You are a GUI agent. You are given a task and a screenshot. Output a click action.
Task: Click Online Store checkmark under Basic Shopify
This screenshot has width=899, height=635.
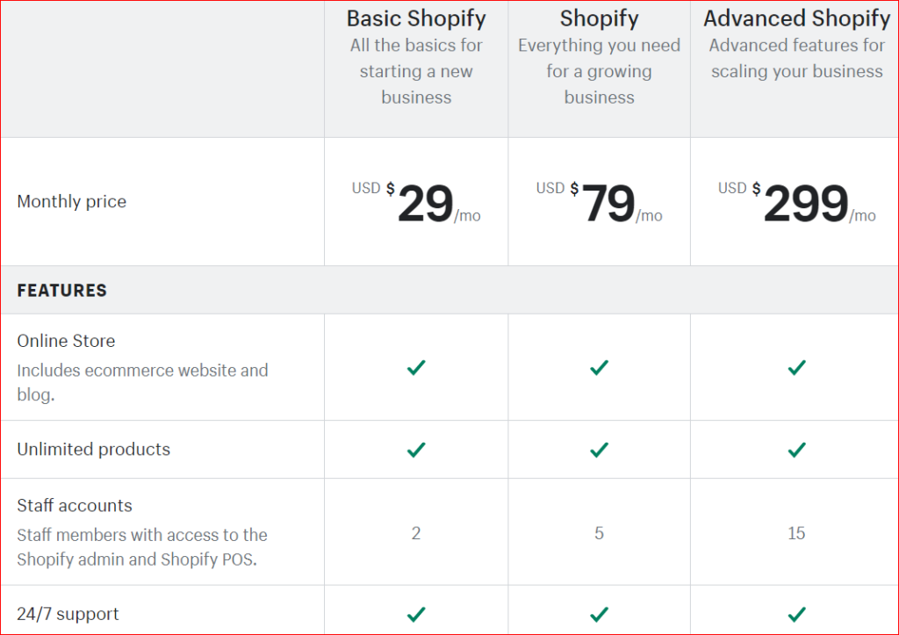[416, 367]
